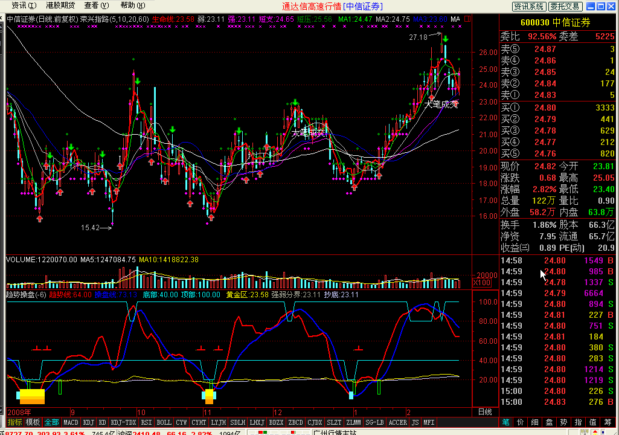Select the 价 tab in quote panel
Screen dimensions: 619x435
[x=521, y=422]
